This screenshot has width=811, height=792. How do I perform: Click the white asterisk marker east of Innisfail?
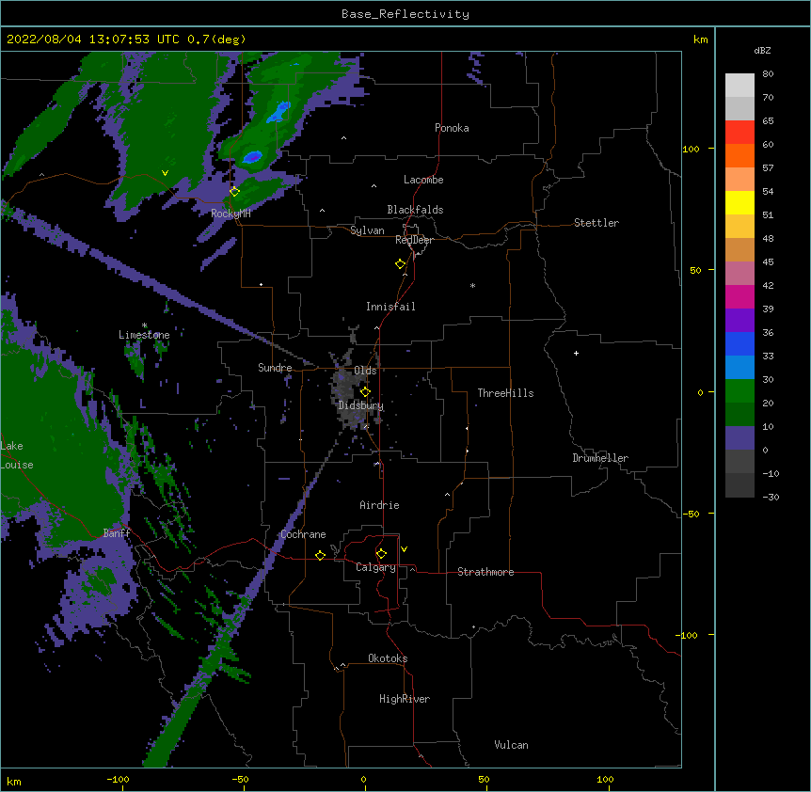click(472, 285)
